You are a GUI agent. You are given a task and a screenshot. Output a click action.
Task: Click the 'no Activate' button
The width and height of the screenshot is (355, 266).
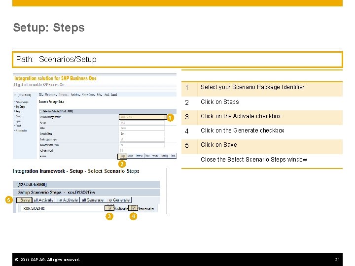(x=68, y=200)
